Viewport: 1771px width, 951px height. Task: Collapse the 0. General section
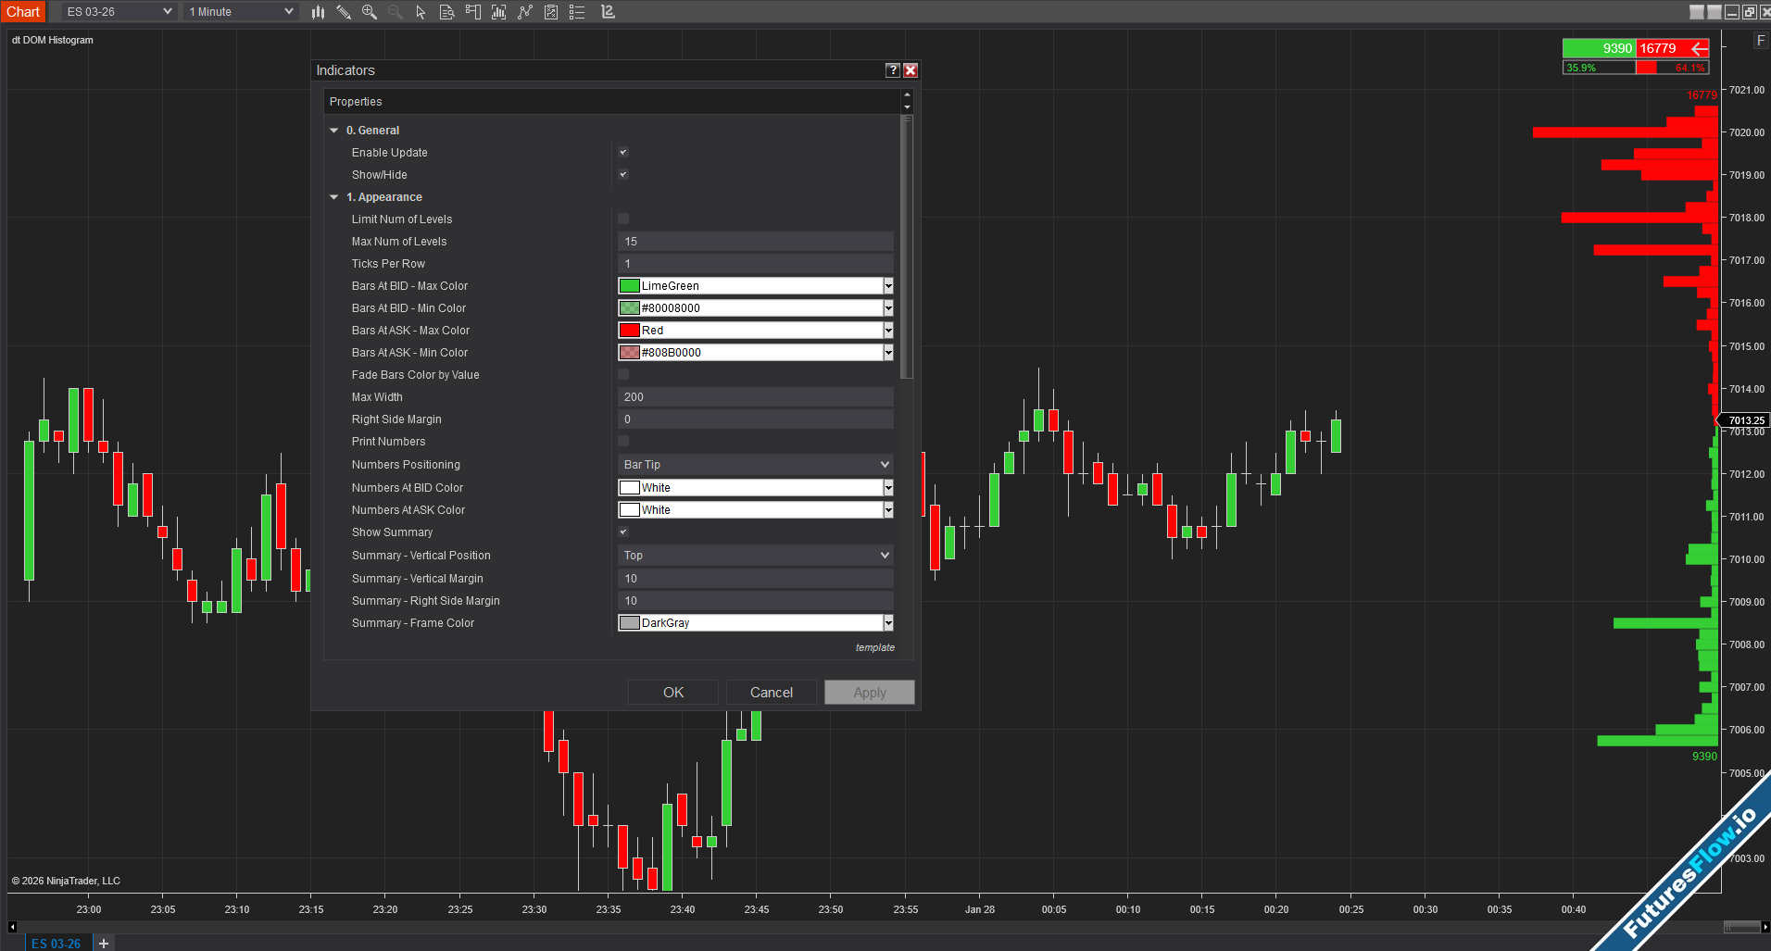tap(334, 131)
